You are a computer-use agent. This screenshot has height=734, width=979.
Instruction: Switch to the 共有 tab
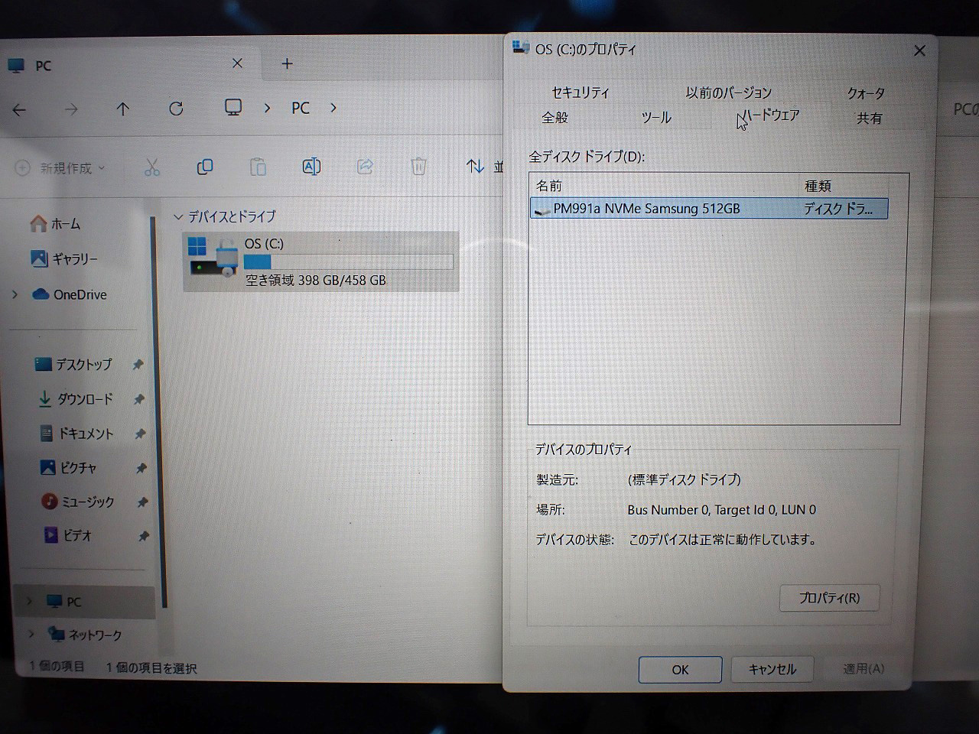point(869,119)
